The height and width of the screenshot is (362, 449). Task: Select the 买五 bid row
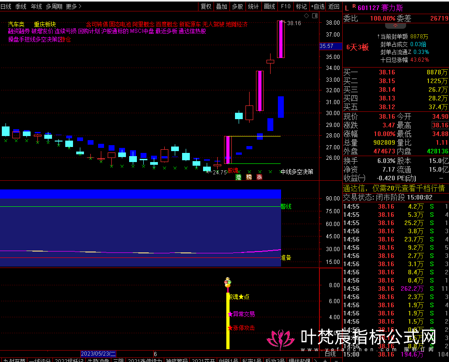tap(396, 107)
